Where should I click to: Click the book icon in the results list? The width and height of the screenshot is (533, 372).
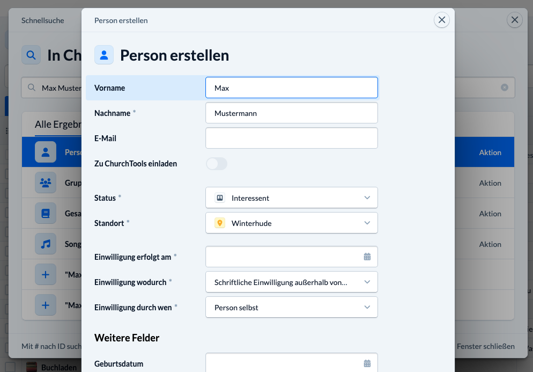pos(46,214)
